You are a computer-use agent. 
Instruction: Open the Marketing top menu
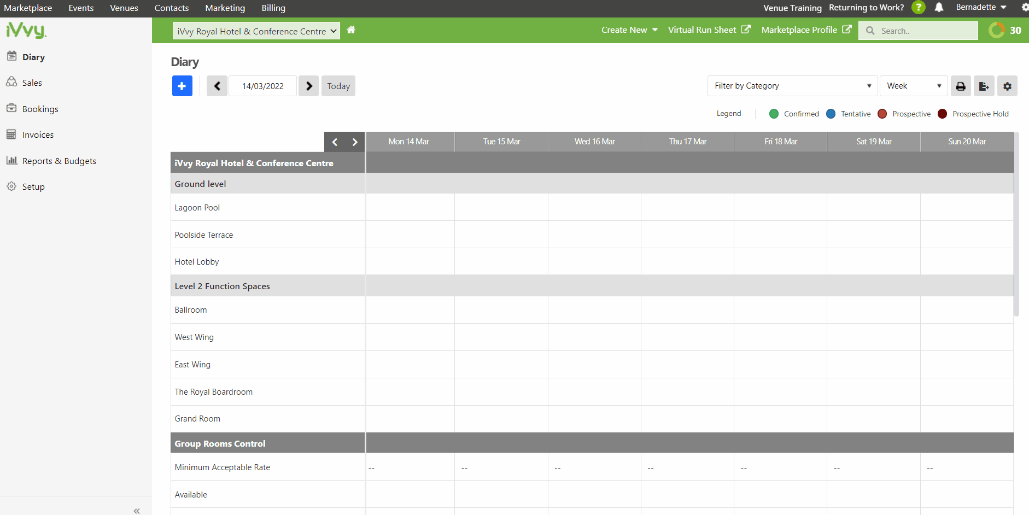coord(225,8)
